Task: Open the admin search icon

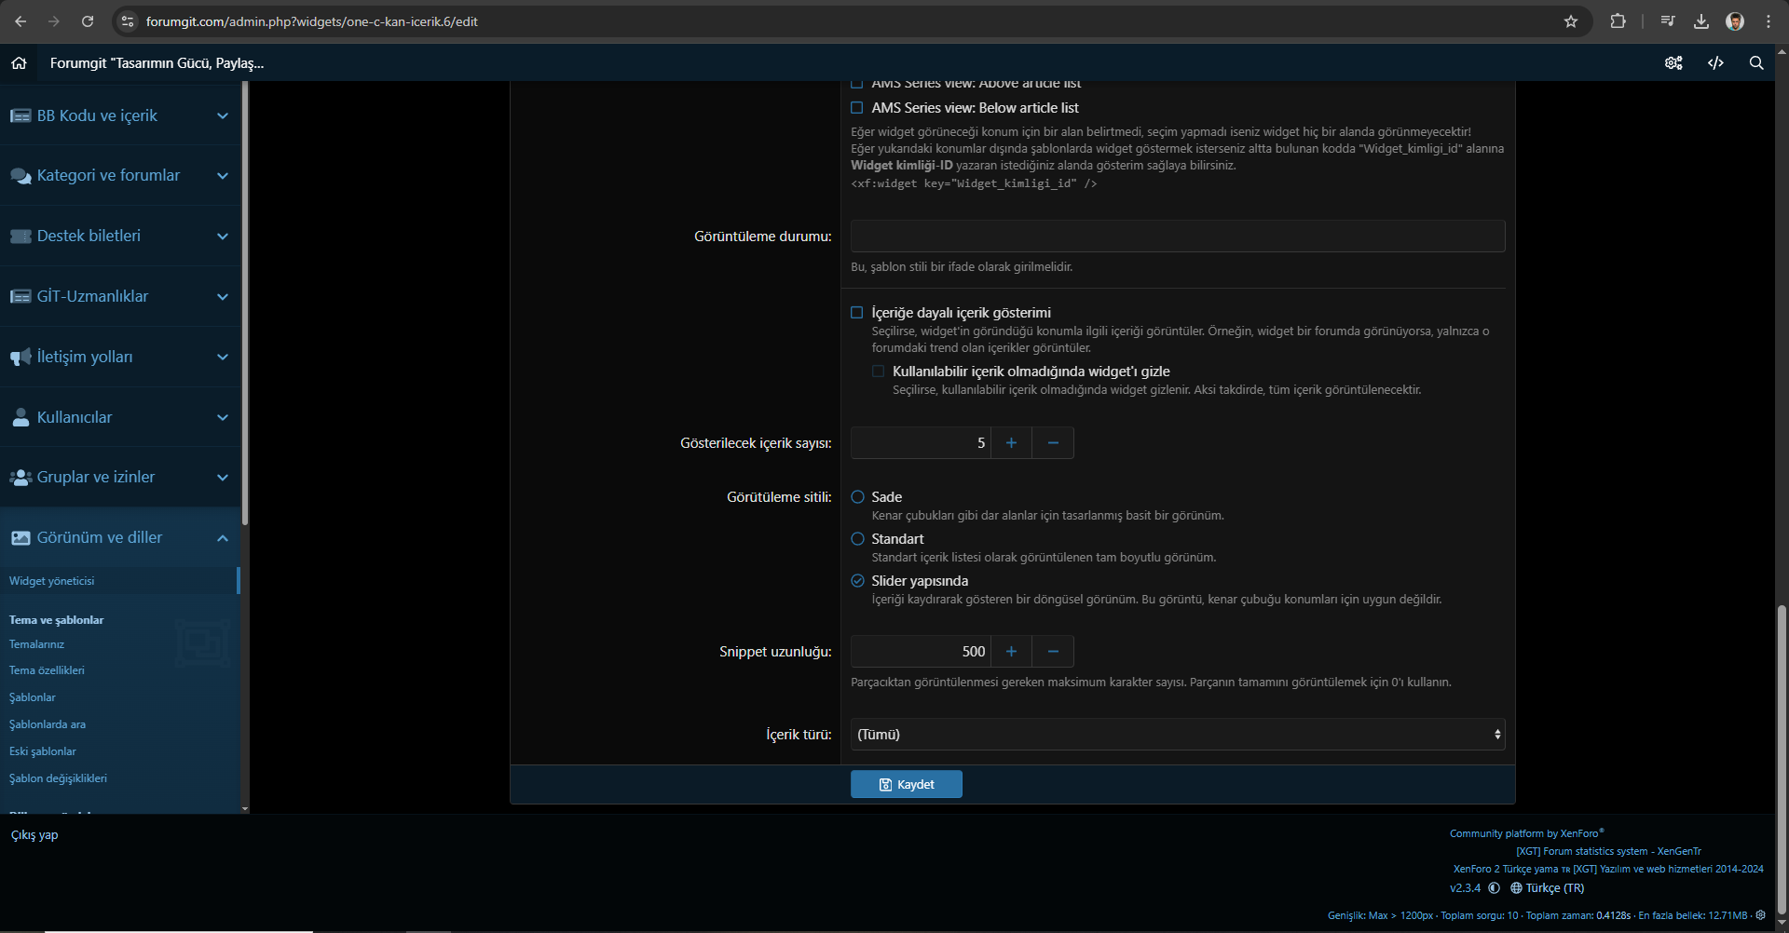Action: pyautogui.click(x=1755, y=63)
